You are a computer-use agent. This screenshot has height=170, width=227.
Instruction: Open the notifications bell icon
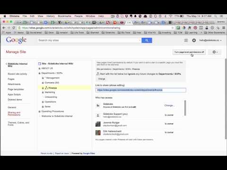[x=194, y=40]
